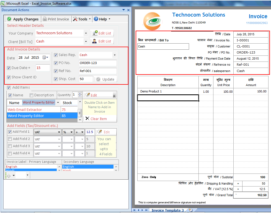Click Edit List beside Your Company
The image size is (271, 213).
coord(102,33)
